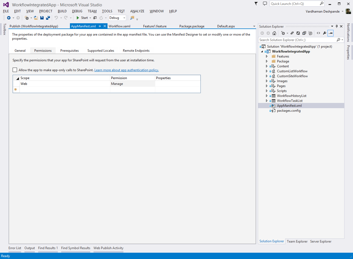Save the current file with single-disk icon
This screenshot has width=353, height=259.
(x=42, y=18)
